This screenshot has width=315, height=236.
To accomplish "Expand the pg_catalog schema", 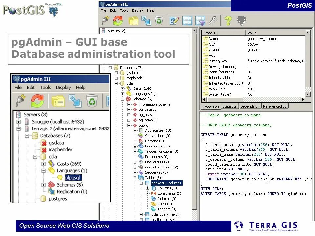I will tap(129, 109).
